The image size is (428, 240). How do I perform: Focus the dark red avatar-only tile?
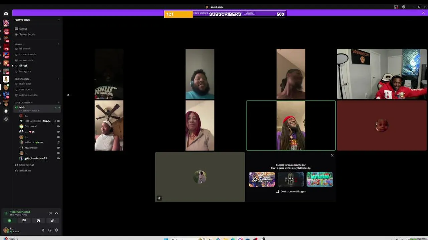point(382,126)
